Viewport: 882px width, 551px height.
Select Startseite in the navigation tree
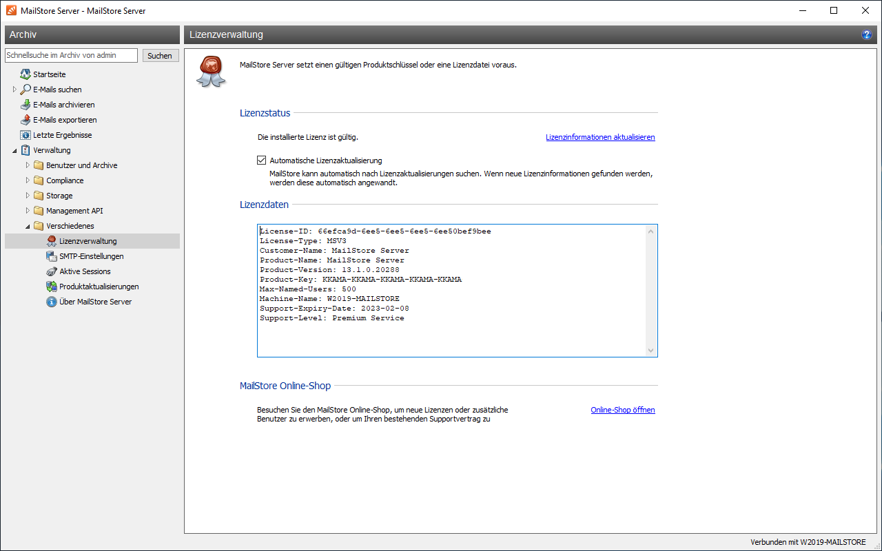point(50,74)
